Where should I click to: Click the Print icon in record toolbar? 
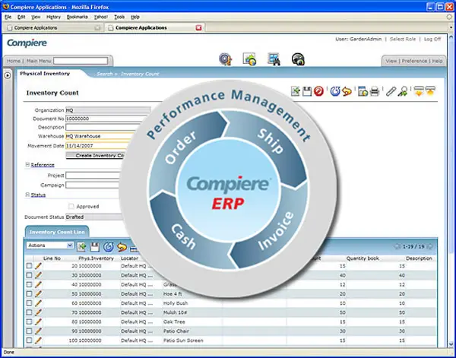pos(374,92)
